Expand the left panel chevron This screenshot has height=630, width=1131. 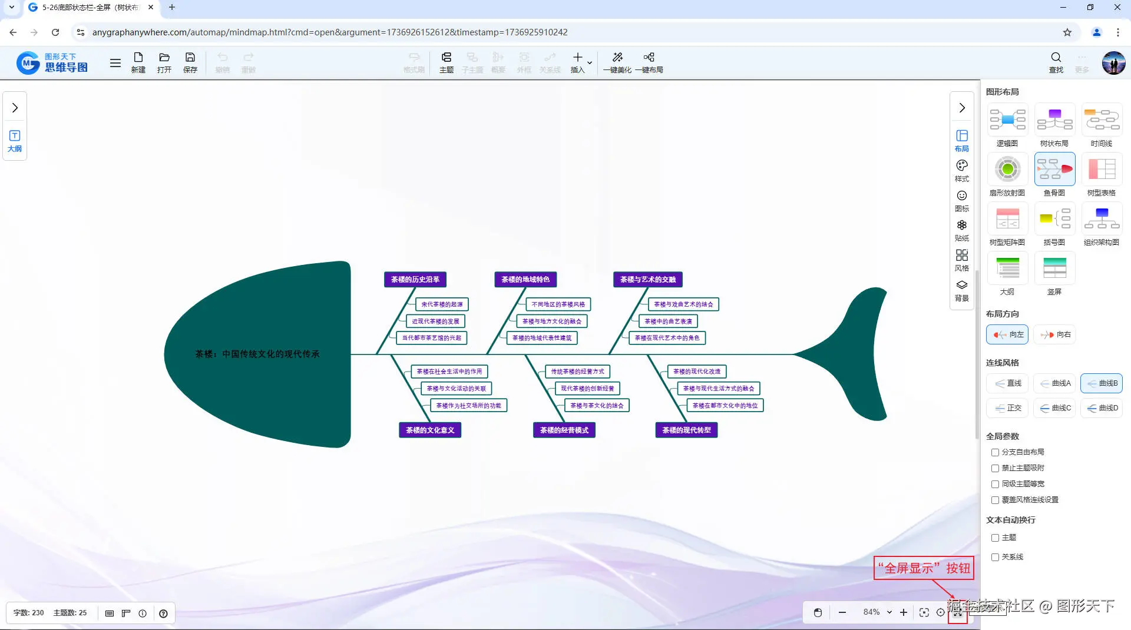(x=15, y=108)
